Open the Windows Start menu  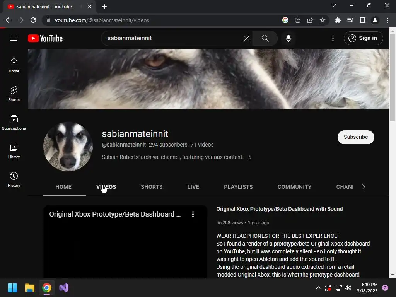[12, 288]
